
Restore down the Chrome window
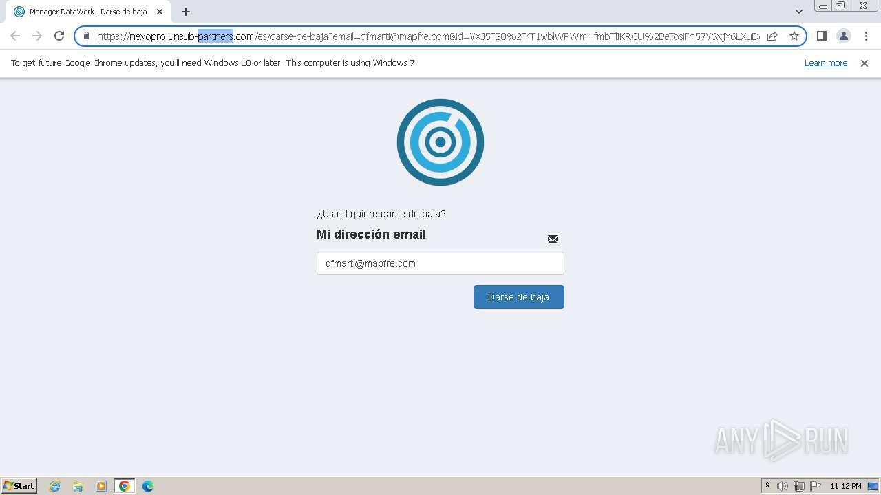pyautogui.click(x=840, y=6)
